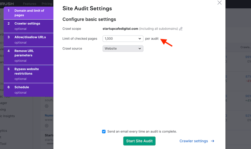The height and width of the screenshot is (149, 251).
Task: Open the Crawler settings step in the sidebar
Action: (28, 26)
